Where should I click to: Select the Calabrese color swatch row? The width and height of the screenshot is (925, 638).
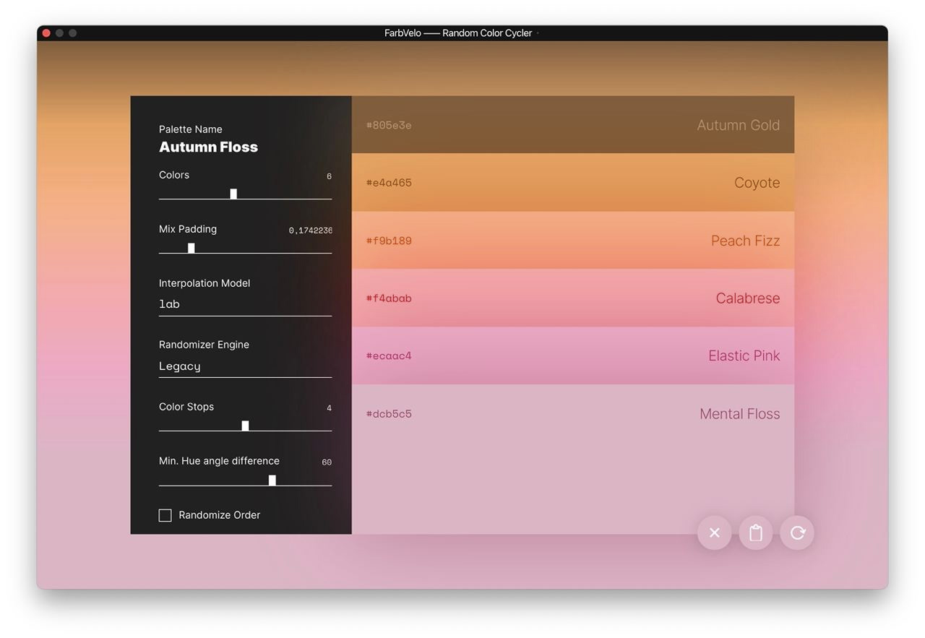[572, 298]
